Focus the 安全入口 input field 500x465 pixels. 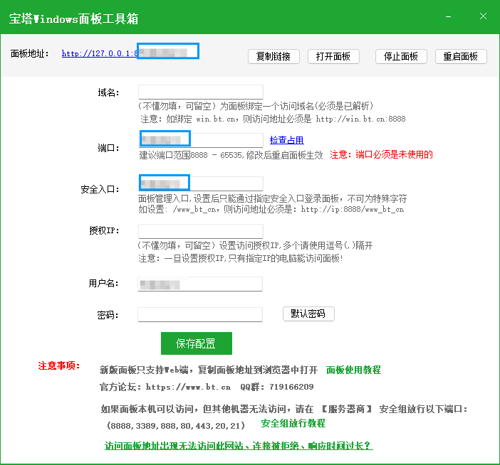point(201,183)
